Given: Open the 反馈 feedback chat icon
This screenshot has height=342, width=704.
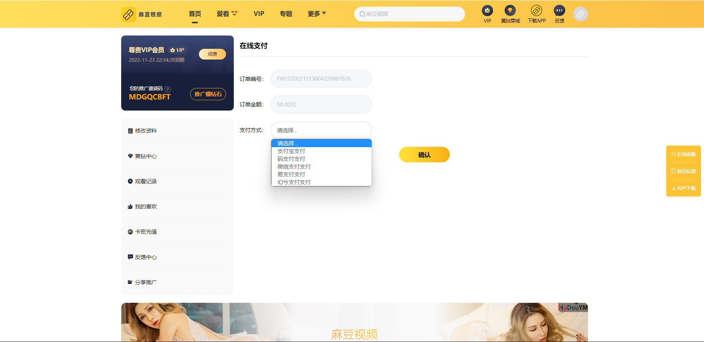Looking at the screenshot, I should click(559, 11).
